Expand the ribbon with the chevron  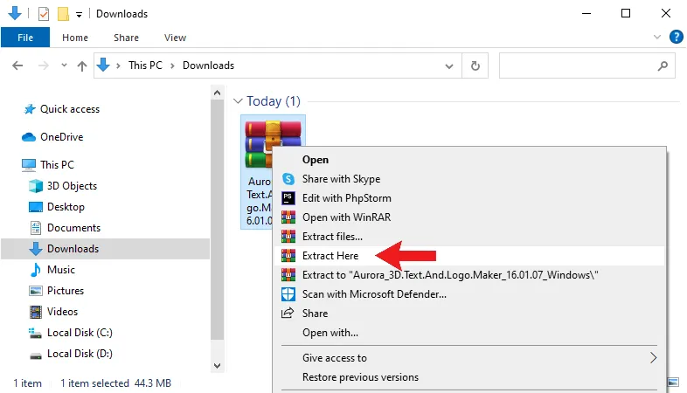(656, 37)
